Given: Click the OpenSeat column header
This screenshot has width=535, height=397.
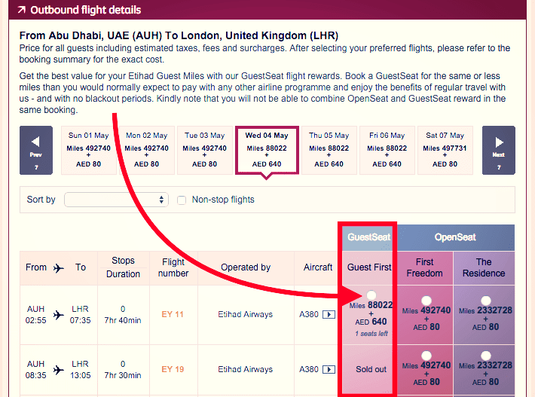Looking at the screenshot, I should pyautogui.click(x=455, y=237).
